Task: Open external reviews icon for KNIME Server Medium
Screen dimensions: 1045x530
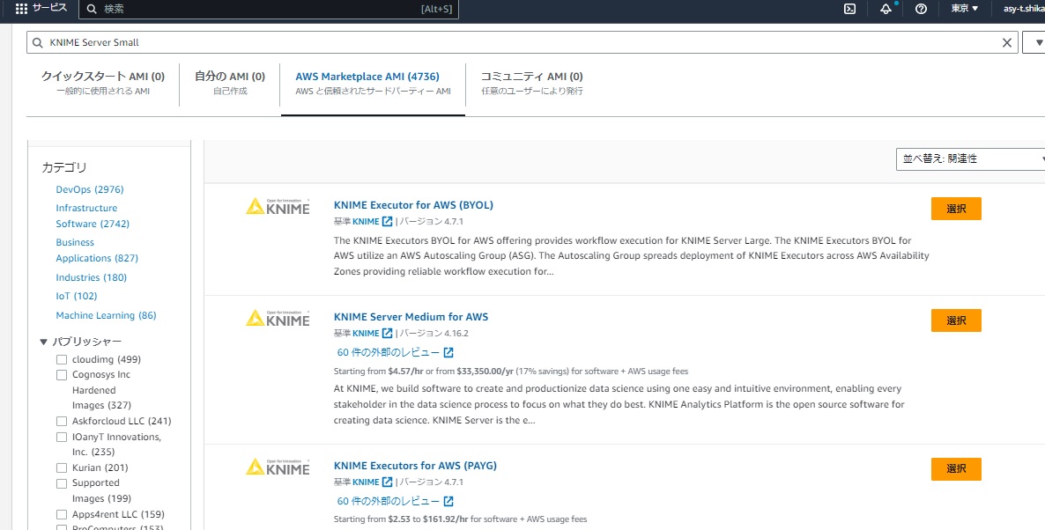Action: click(448, 352)
